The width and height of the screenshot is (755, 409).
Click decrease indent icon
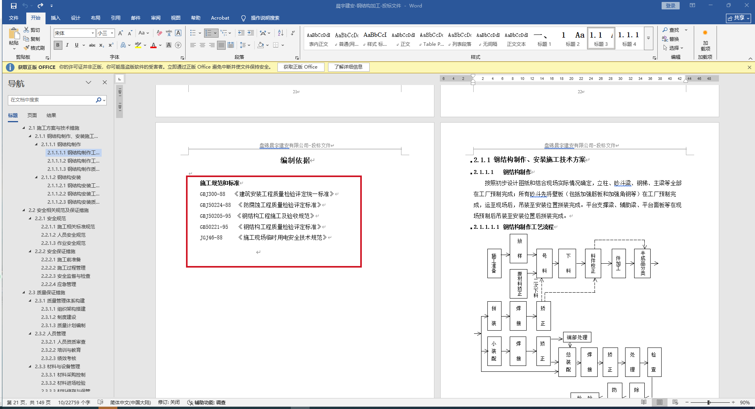point(241,33)
